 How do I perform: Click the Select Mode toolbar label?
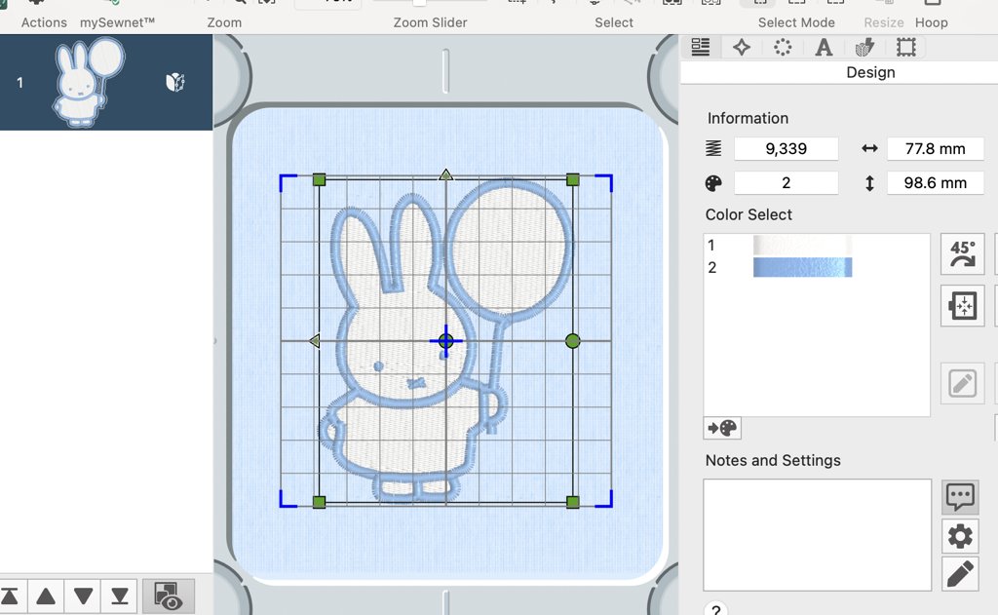(796, 23)
